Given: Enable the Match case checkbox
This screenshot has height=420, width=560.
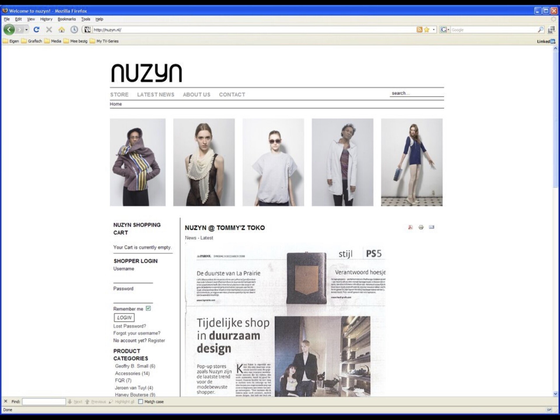Looking at the screenshot, I should (x=141, y=402).
